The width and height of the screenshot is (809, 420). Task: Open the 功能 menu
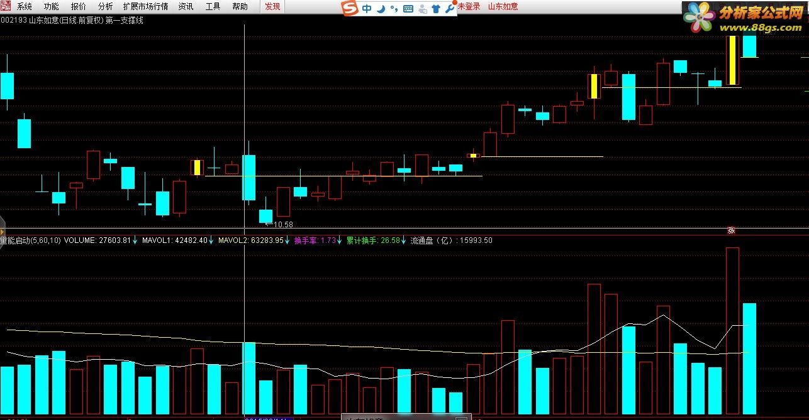51,7
